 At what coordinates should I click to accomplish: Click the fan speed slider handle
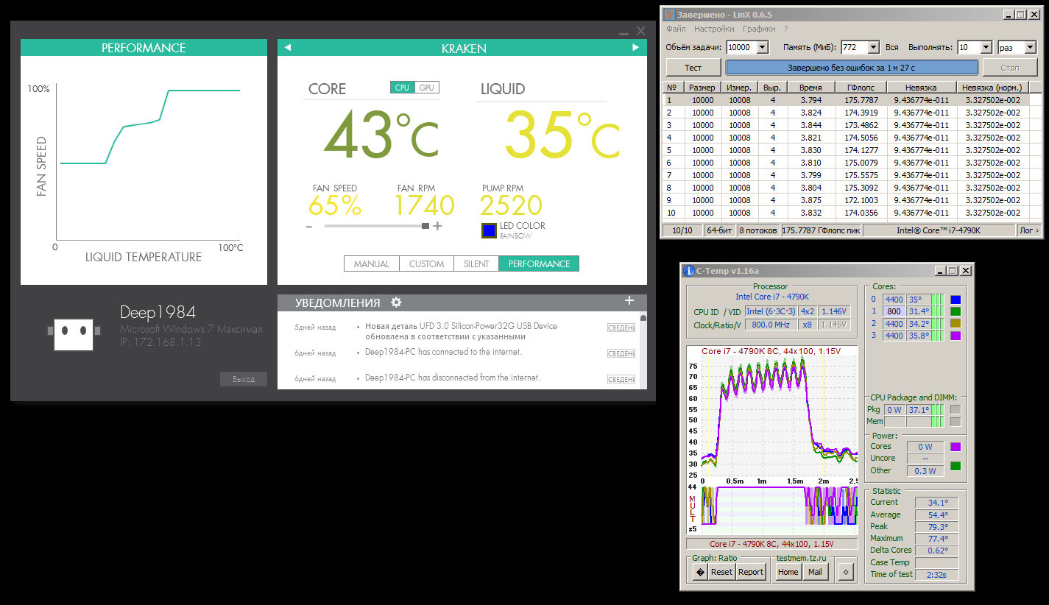point(425,226)
